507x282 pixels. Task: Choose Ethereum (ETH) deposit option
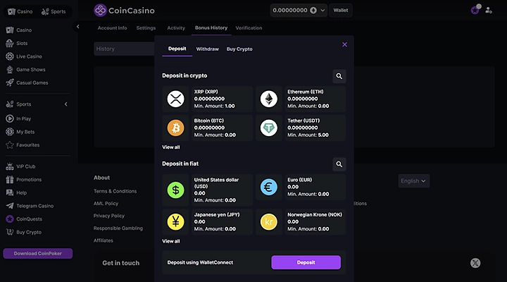point(301,99)
